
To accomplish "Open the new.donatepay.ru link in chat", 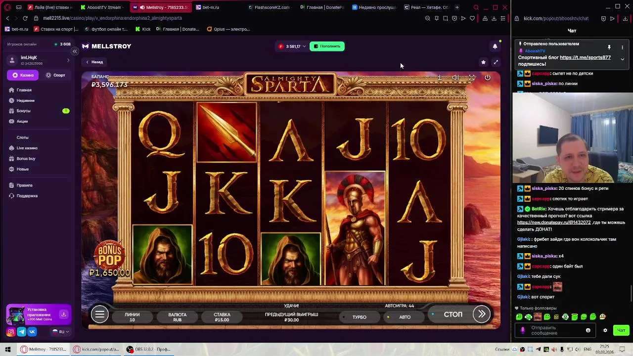I will point(554,222).
